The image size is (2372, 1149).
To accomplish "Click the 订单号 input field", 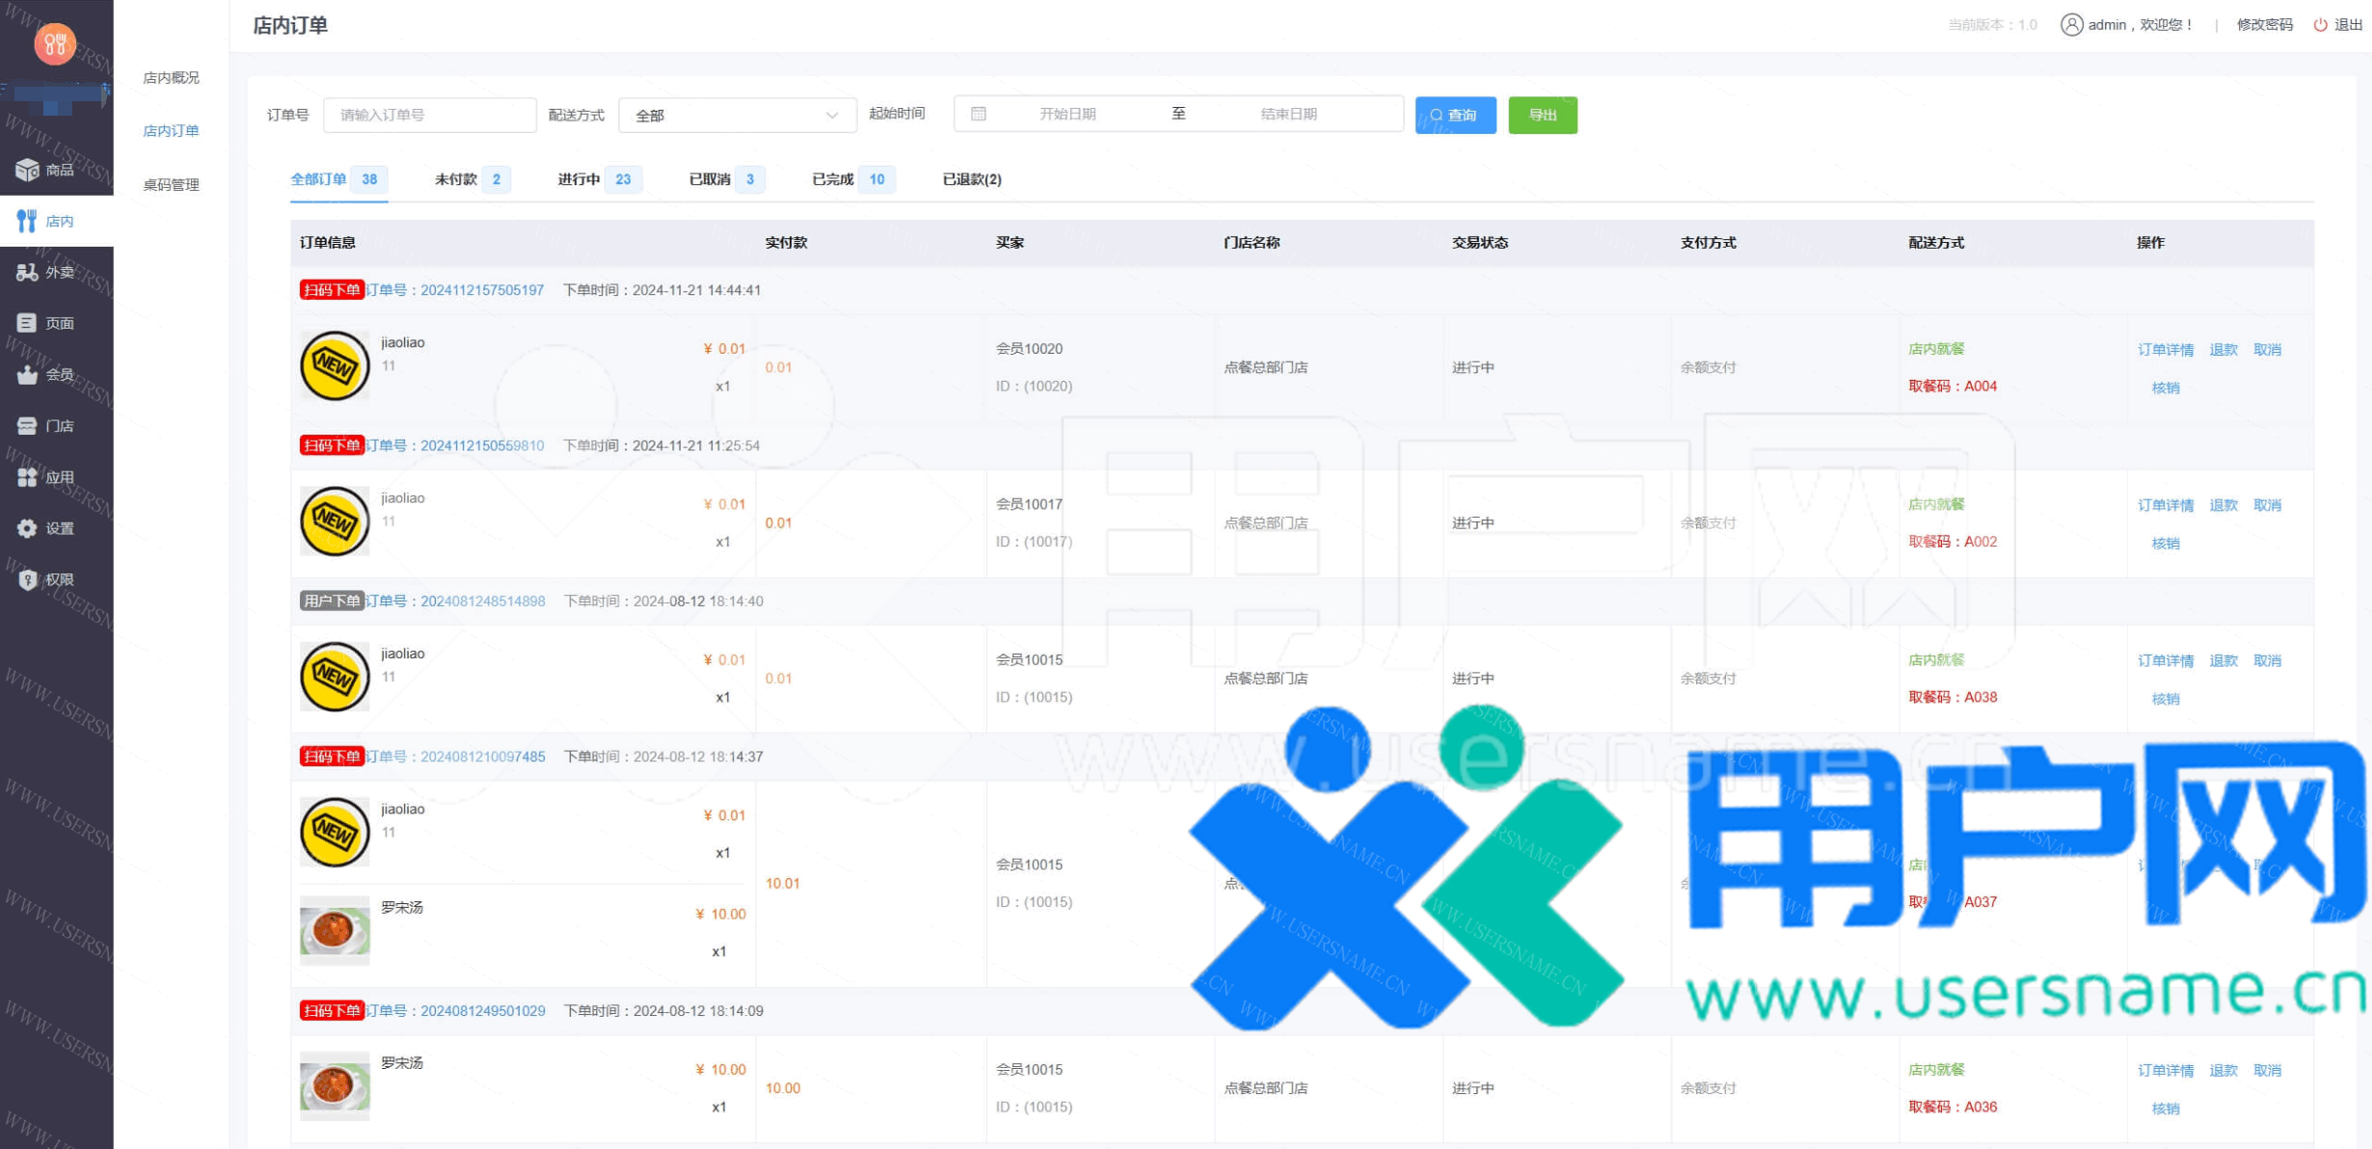I will point(430,115).
